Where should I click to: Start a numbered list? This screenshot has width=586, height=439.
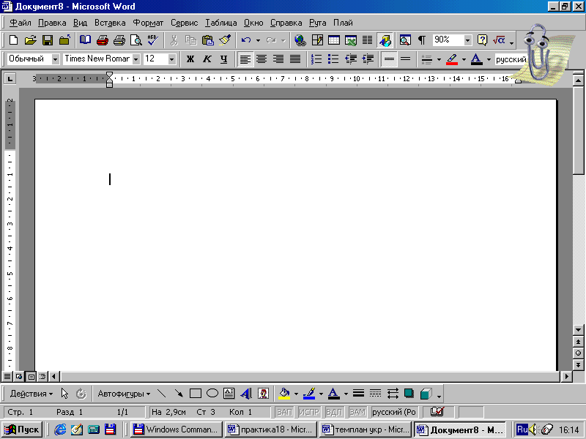click(x=316, y=59)
